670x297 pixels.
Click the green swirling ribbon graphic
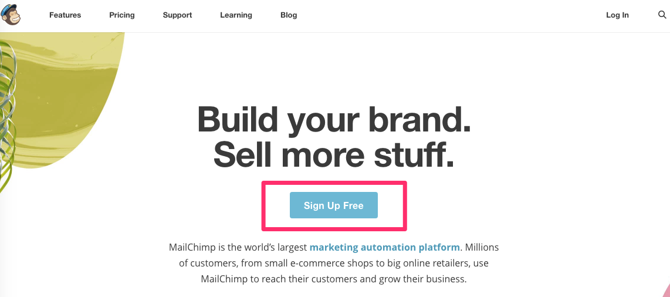[x=7, y=117]
